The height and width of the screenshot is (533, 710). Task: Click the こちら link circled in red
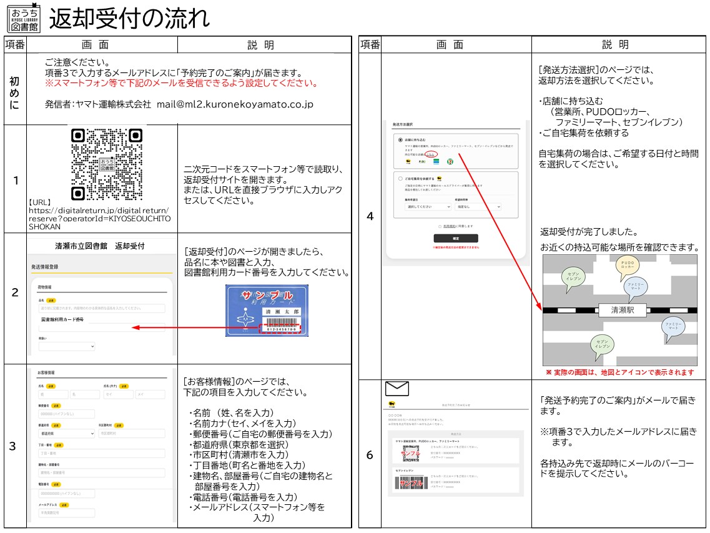pyautogui.click(x=430, y=154)
